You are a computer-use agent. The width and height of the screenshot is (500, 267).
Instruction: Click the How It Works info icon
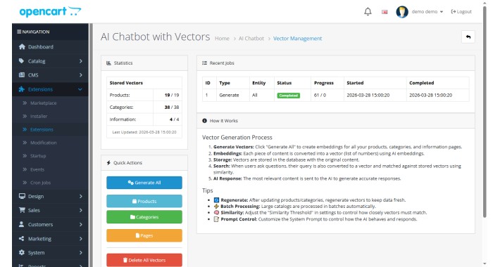pos(204,121)
